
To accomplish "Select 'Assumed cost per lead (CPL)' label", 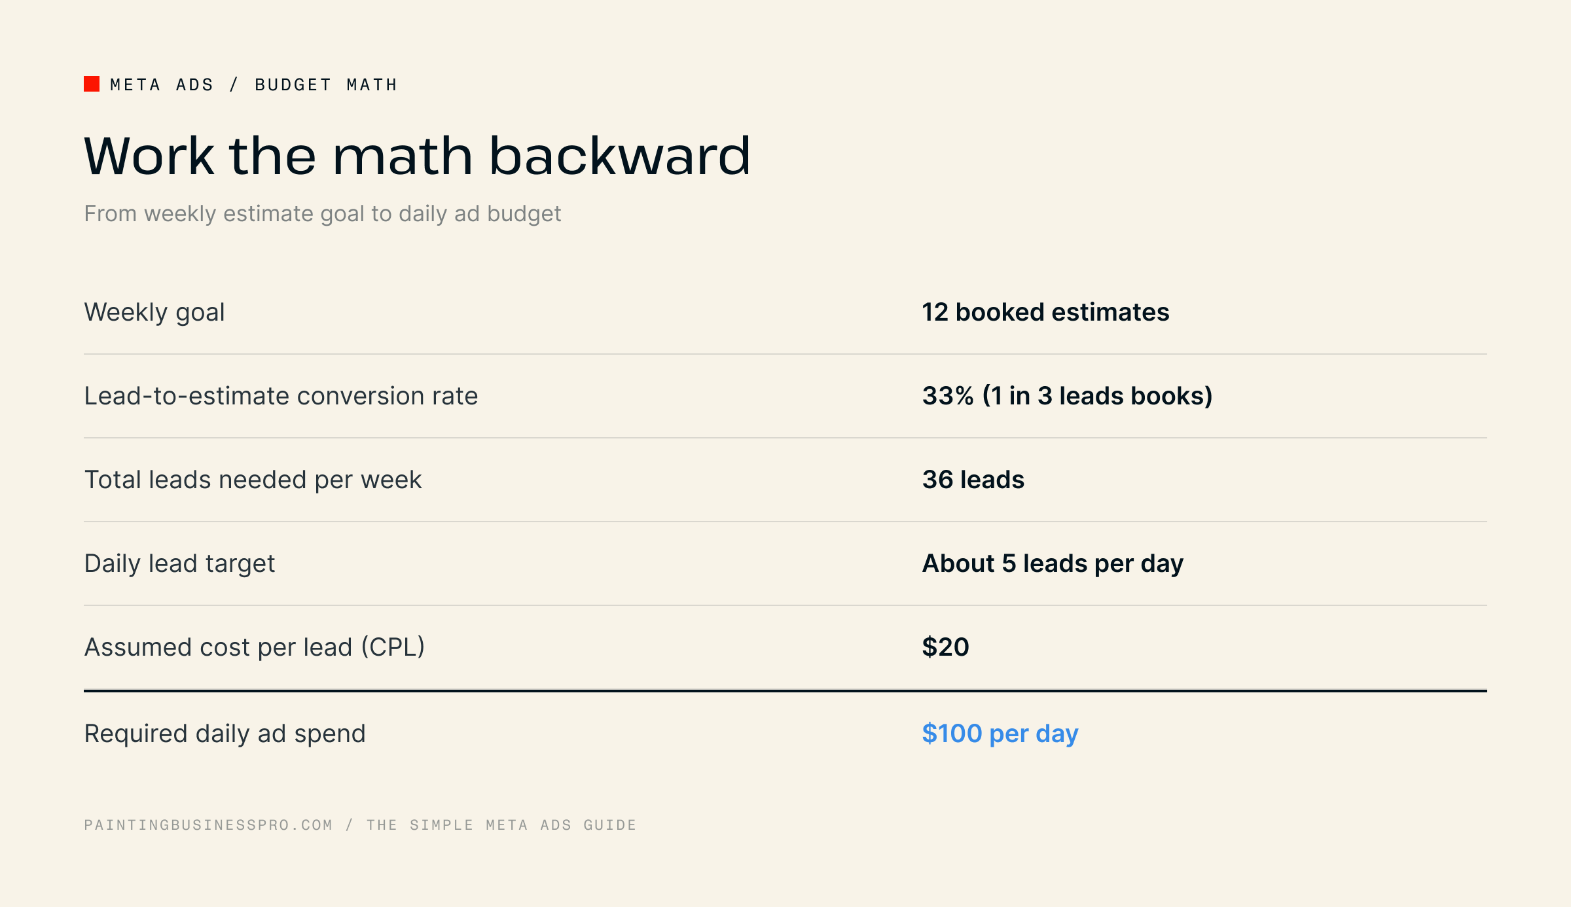I will pyautogui.click(x=255, y=647).
